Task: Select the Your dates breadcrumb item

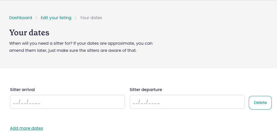Action: click(x=91, y=18)
